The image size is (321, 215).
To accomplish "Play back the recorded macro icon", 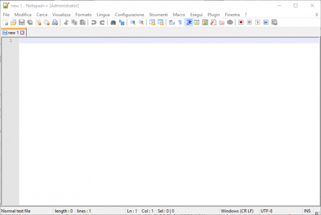I will [x=258, y=23].
